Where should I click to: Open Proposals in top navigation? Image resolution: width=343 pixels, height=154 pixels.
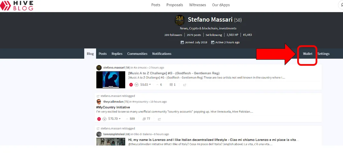(x=175, y=5)
